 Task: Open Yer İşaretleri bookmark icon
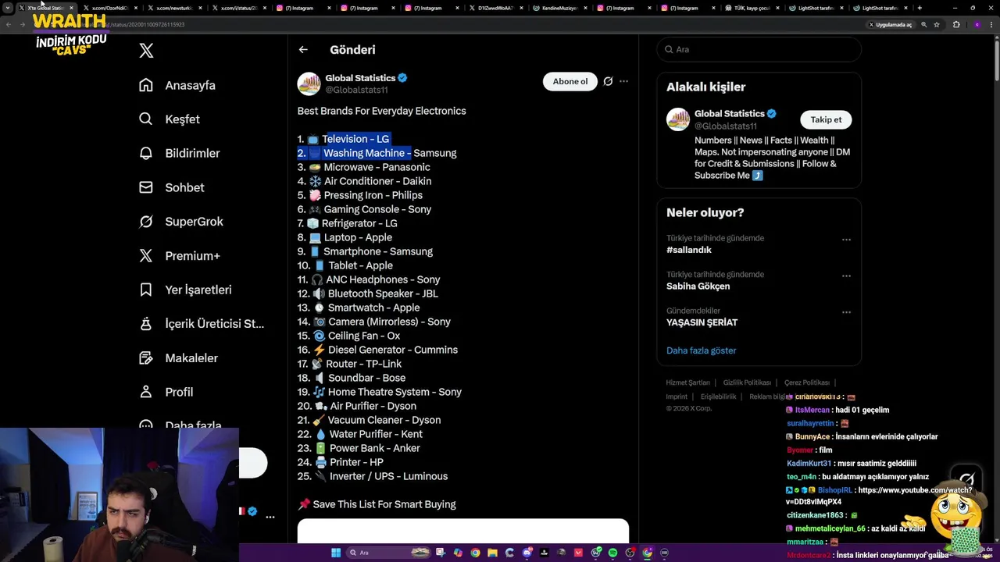click(x=146, y=290)
